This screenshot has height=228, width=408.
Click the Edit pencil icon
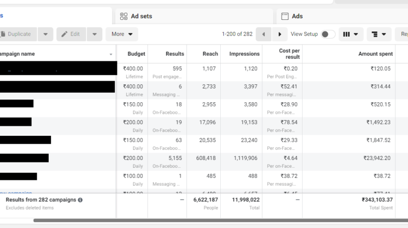pyautogui.click(x=65, y=34)
